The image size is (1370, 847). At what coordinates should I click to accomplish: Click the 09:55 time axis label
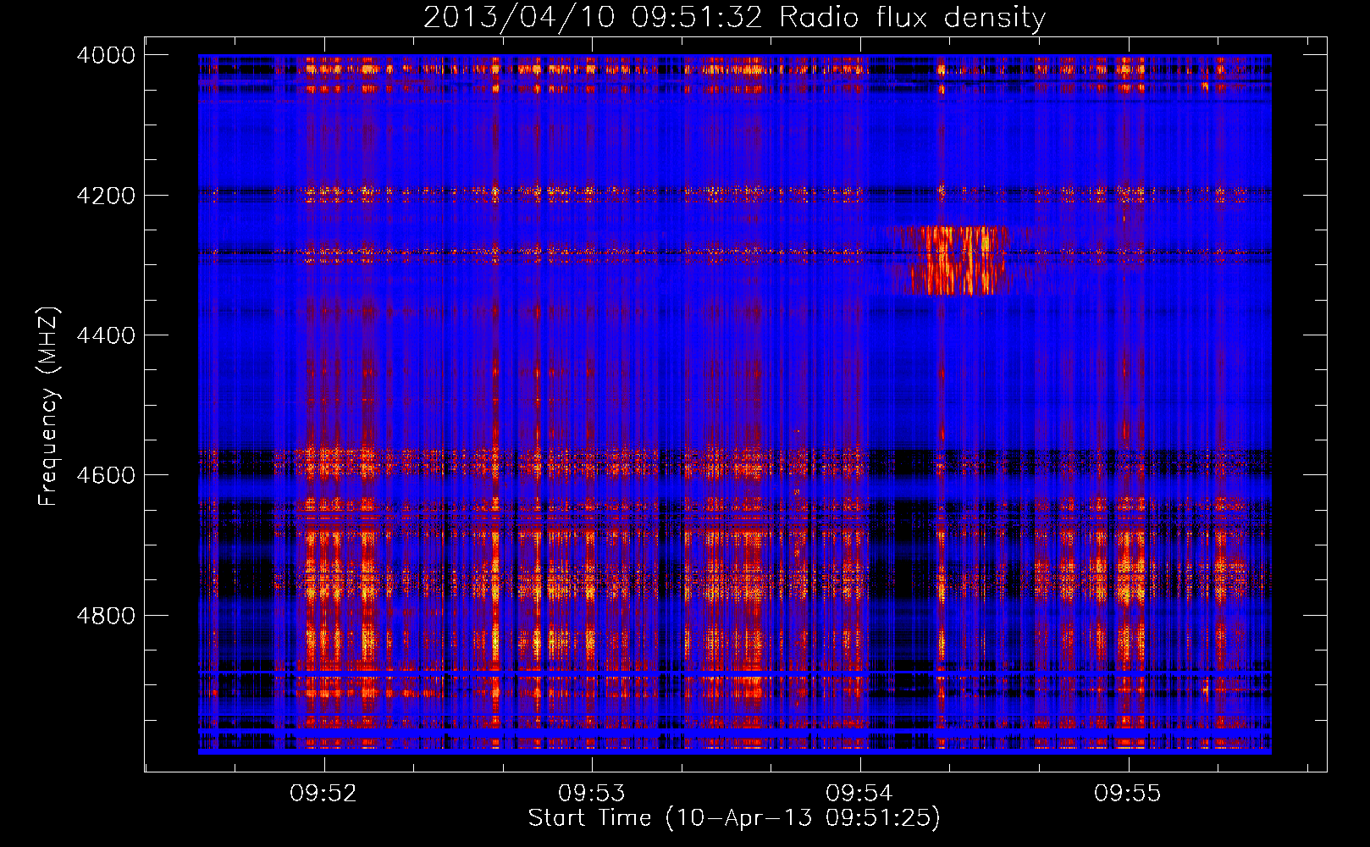point(1127,794)
